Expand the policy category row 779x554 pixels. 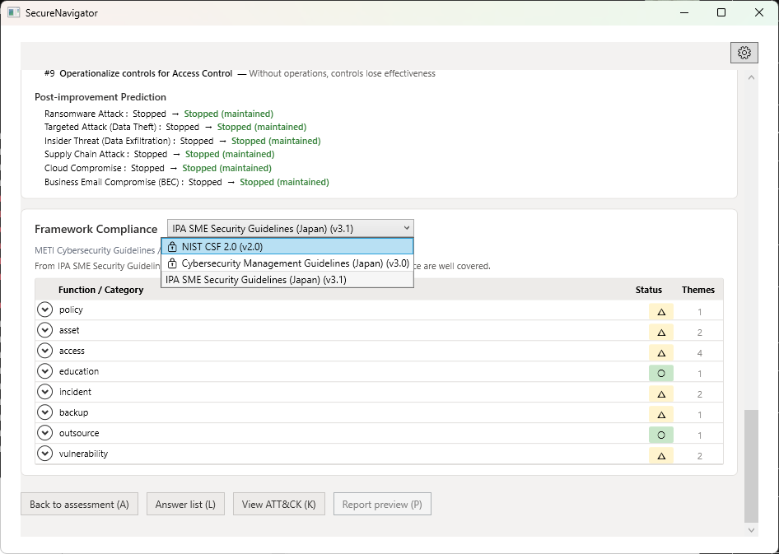pyautogui.click(x=44, y=309)
